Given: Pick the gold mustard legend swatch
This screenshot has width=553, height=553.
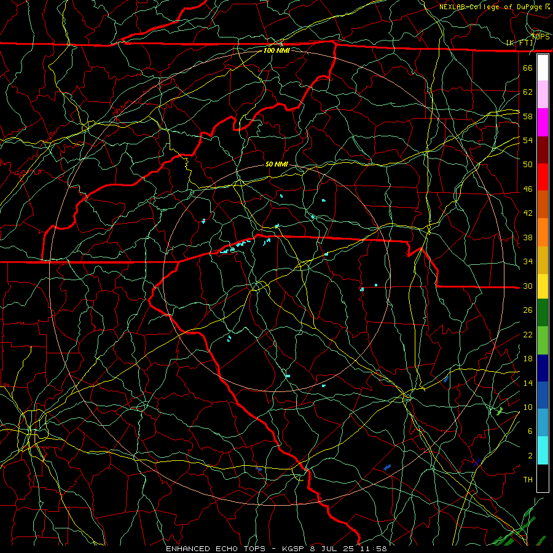Looking at the screenshot, I should click(543, 260).
